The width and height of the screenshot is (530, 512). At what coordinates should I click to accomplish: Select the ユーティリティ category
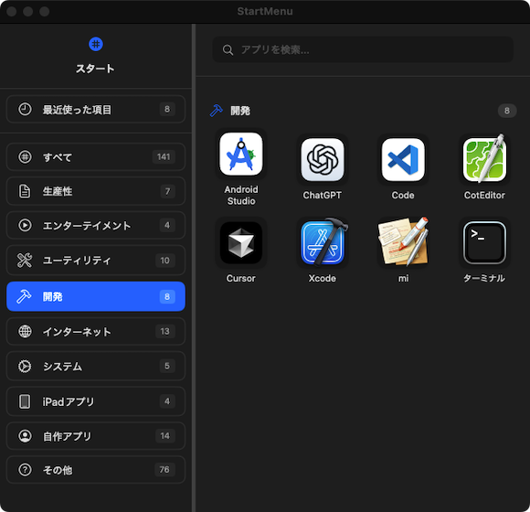point(96,260)
